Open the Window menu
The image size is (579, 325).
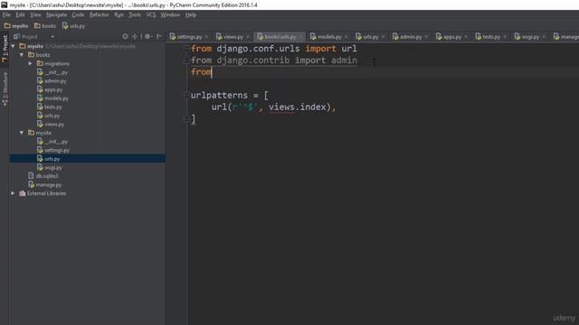tap(170, 14)
